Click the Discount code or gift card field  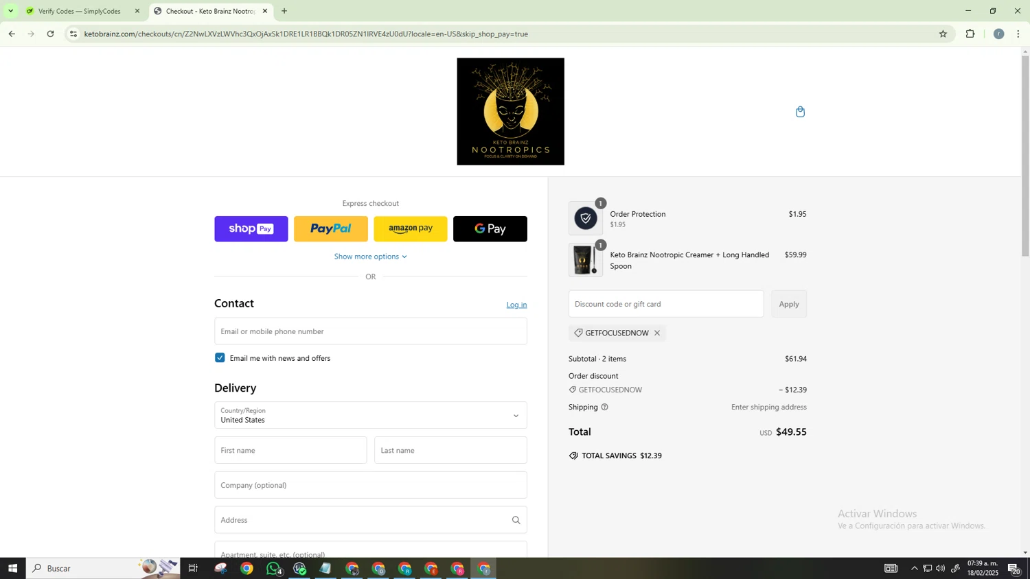point(666,304)
